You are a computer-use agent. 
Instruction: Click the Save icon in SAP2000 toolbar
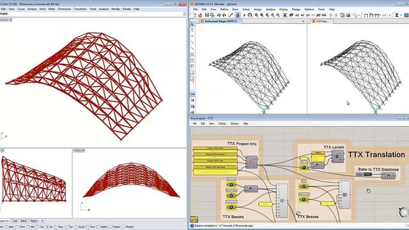207,15
